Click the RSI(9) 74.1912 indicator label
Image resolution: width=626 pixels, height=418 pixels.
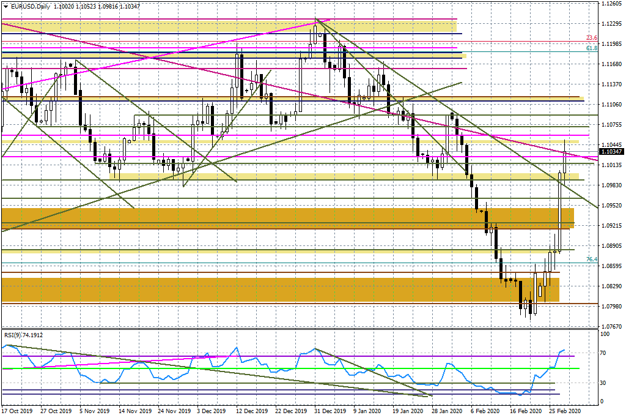(24, 335)
